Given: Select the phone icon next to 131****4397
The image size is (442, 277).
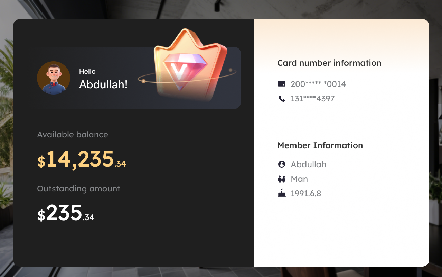Looking at the screenshot, I should tap(282, 98).
